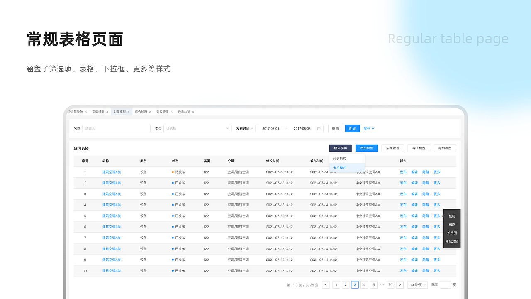Click the 导入模型 button
Screen dimensions: 531x299
tap(419, 148)
